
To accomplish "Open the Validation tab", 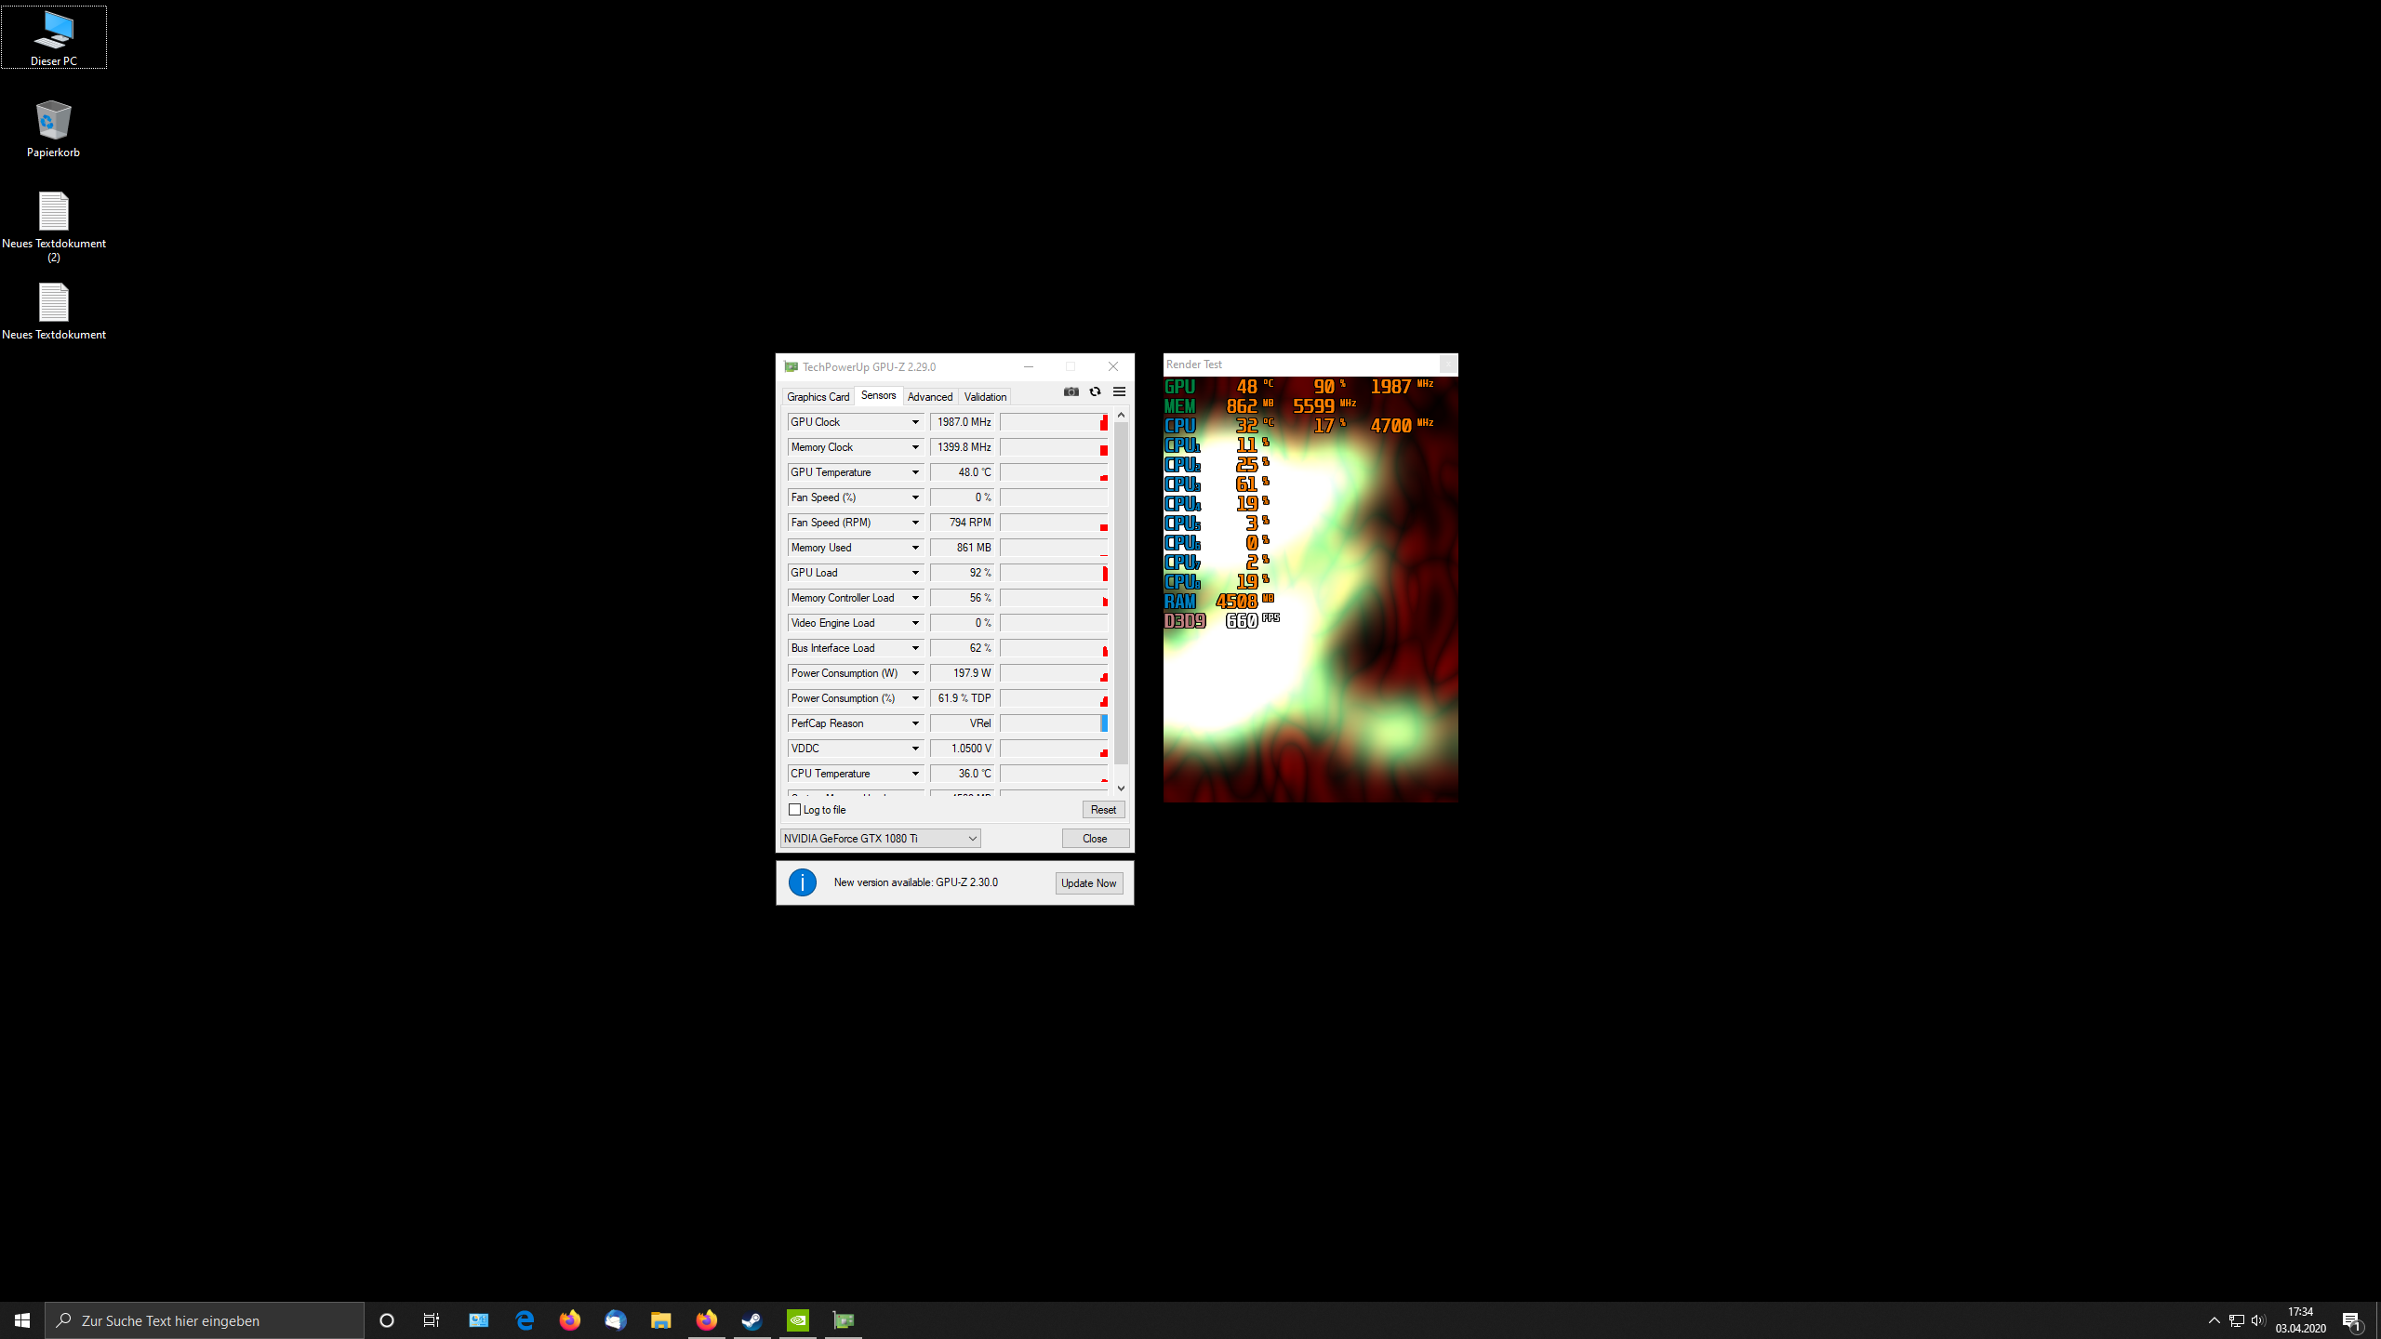I will pos(985,397).
